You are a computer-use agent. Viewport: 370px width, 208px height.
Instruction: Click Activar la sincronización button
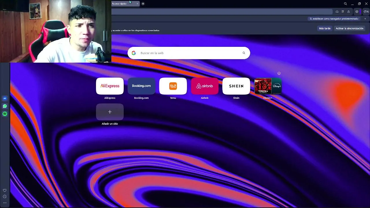pyautogui.click(x=349, y=28)
